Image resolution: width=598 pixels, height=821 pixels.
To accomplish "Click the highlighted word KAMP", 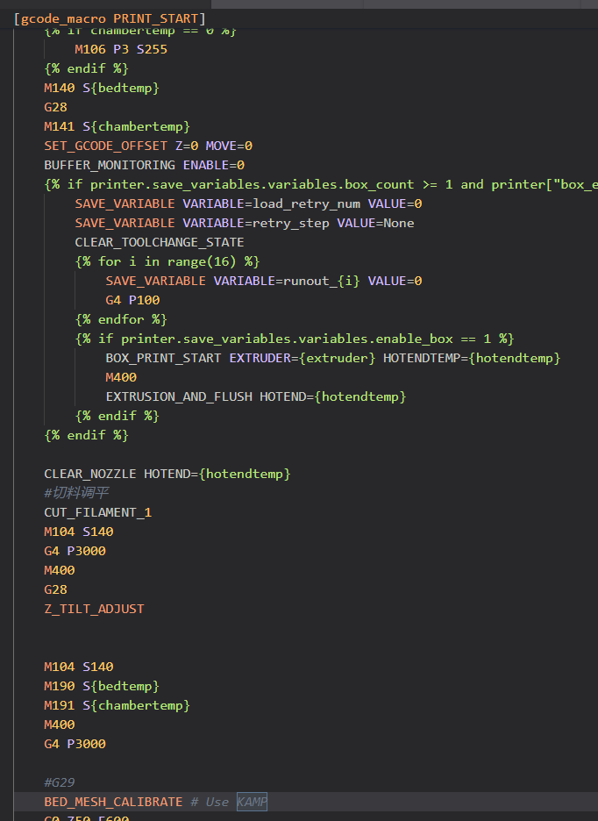I will coord(252,802).
